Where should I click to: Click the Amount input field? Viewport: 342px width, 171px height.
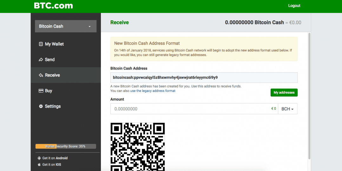coord(194,109)
